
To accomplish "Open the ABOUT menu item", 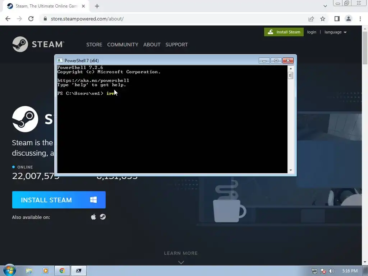I will tap(152, 45).
